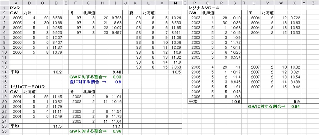Click the value 8.821

tap(295, 72)
